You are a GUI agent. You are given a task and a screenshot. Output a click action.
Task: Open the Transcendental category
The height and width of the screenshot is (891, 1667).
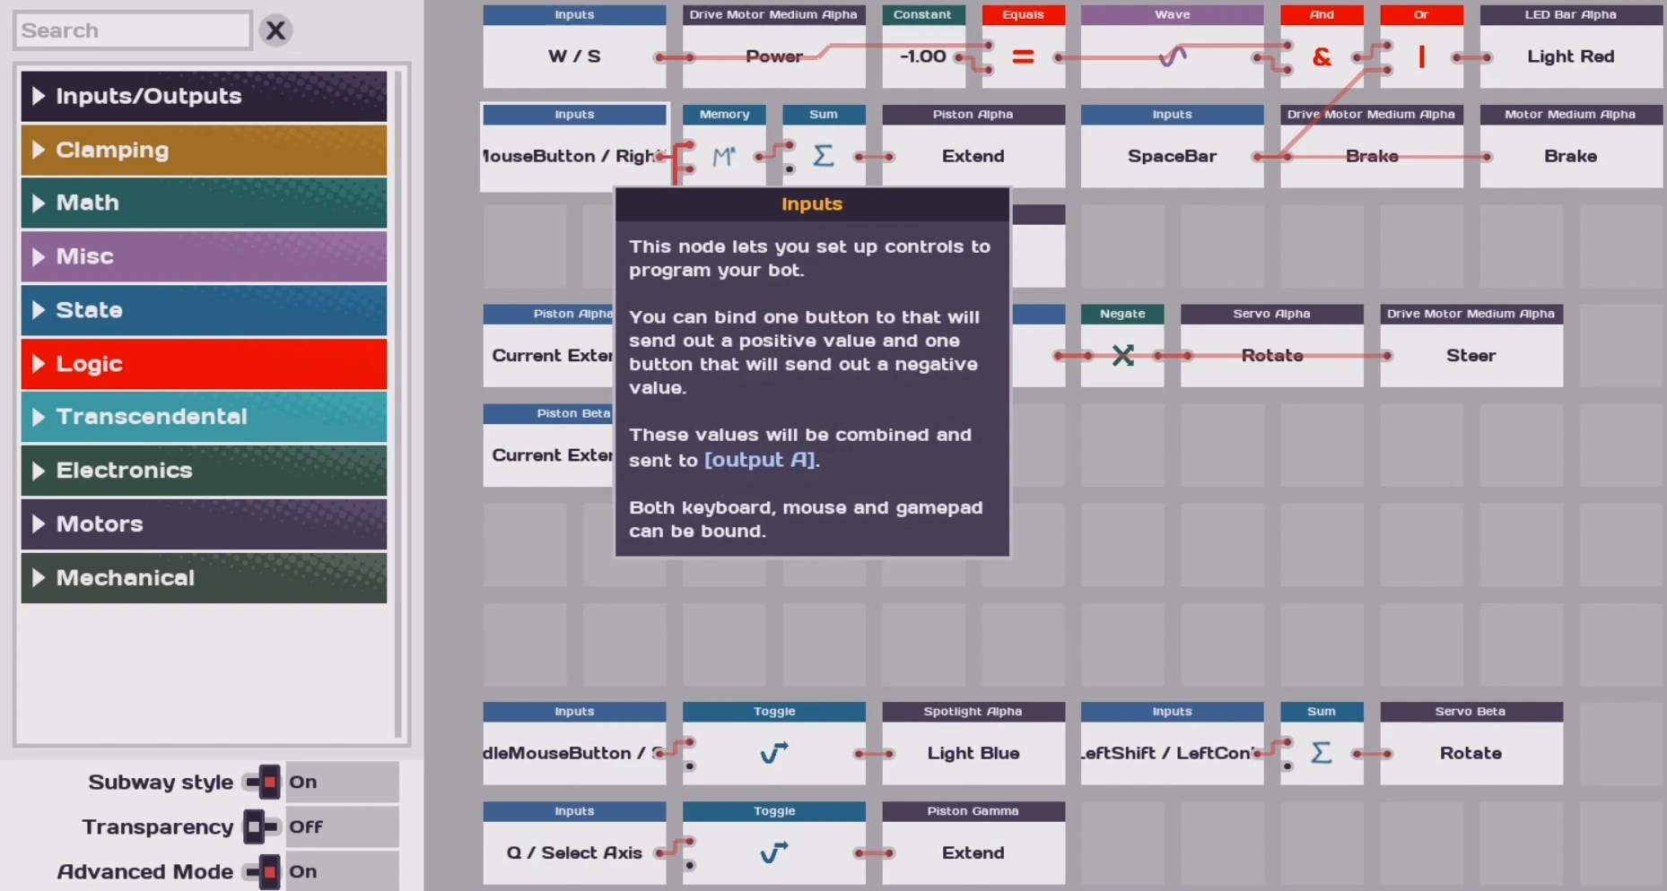(204, 417)
